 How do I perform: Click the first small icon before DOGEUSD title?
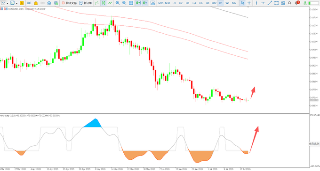coord(1,9)
